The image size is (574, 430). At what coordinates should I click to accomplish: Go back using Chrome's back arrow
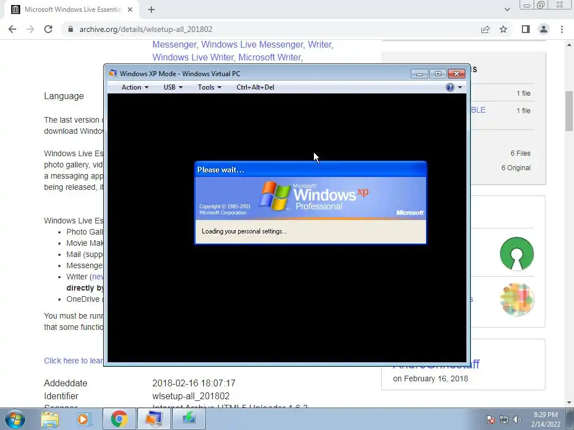pyautogui.click(x=12, y=29)
